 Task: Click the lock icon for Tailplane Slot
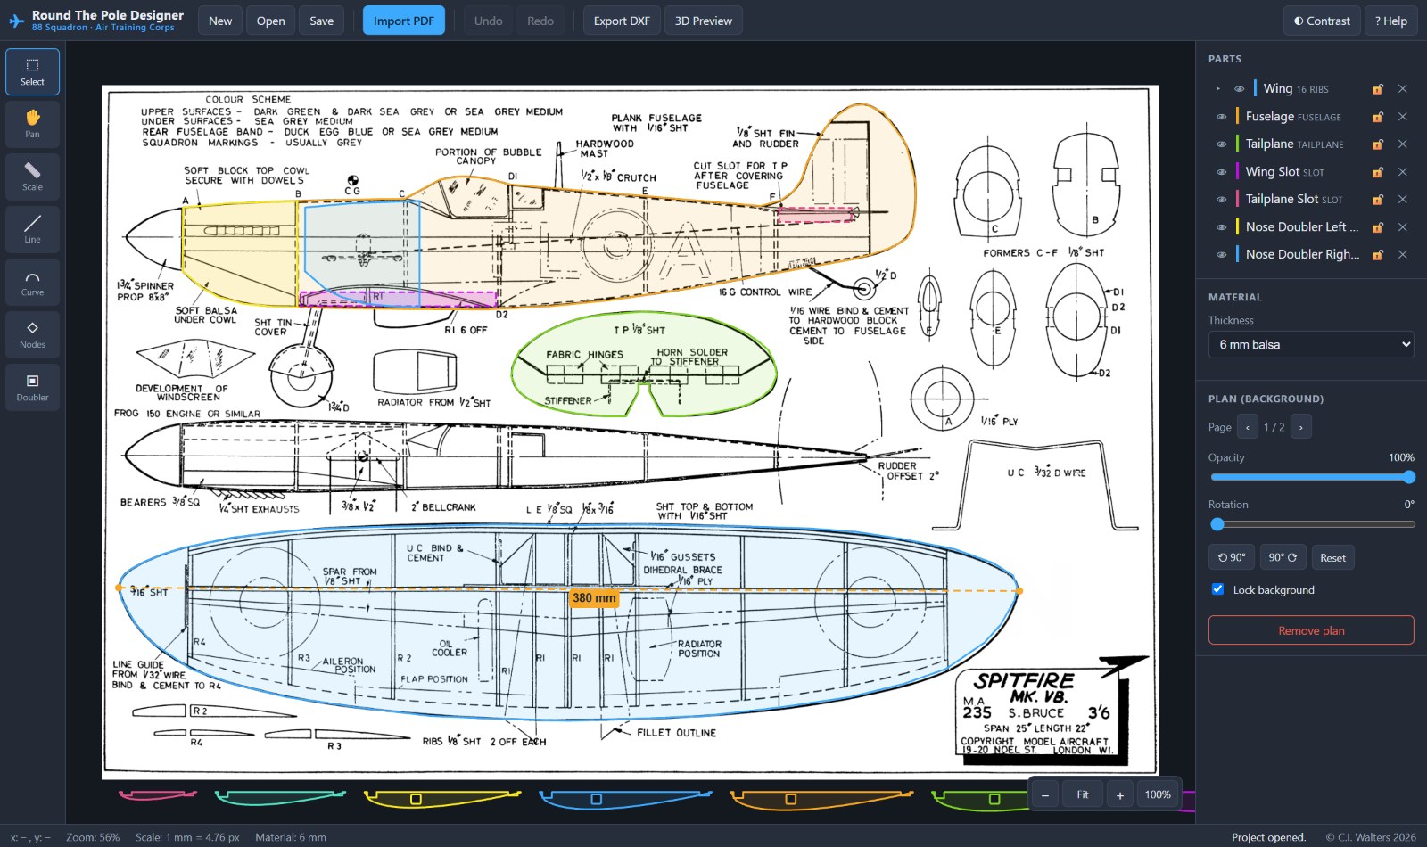pos(1378,200)
